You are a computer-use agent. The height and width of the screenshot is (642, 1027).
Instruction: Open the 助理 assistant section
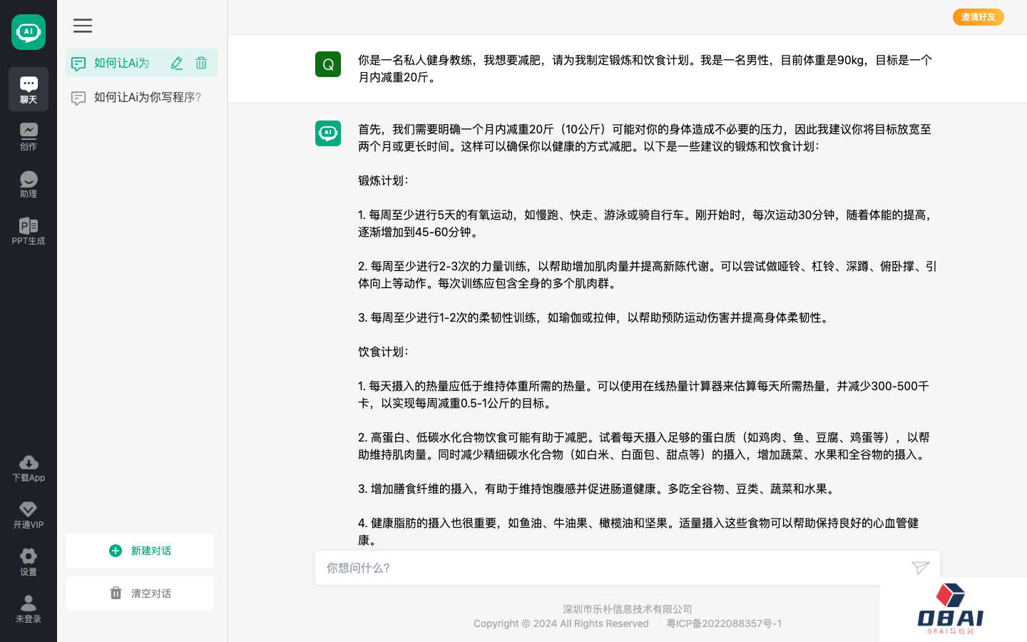coord(29,184)
